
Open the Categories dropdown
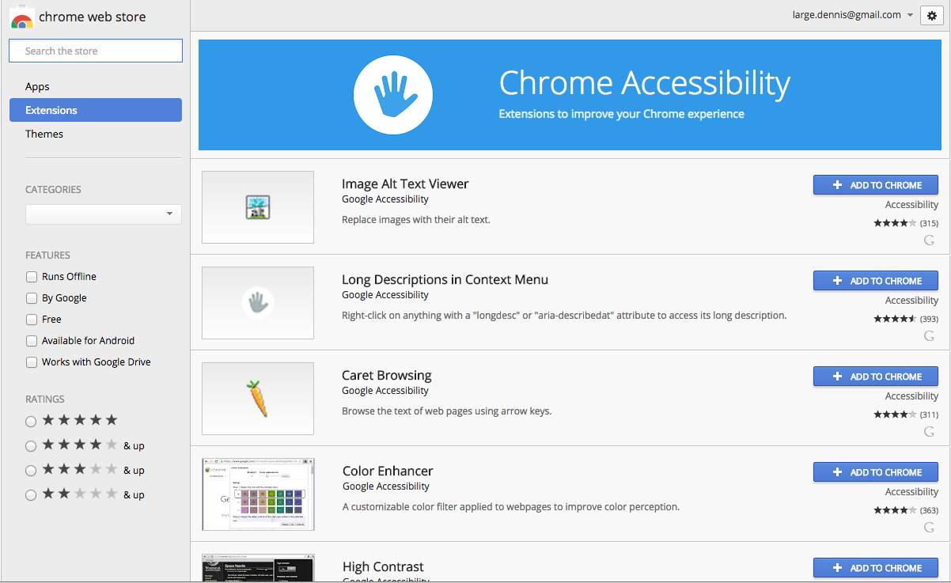pos(103,214)
